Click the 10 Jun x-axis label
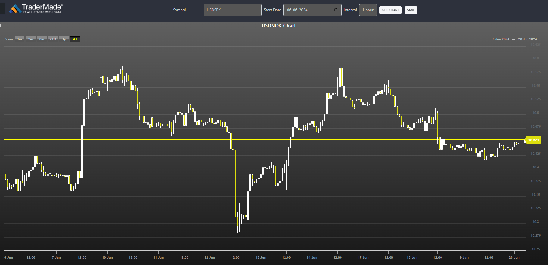The image size is (548, 265). pyautogui.click(x=107, y=257)
